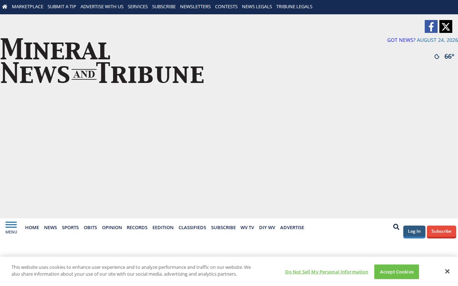This screenshot has height=286, width=458.
Task: Open the Services menu
Action: tap(138, 6)
